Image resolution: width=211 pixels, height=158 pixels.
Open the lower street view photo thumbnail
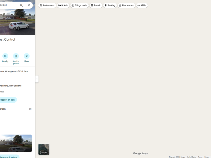coord(15,144)
